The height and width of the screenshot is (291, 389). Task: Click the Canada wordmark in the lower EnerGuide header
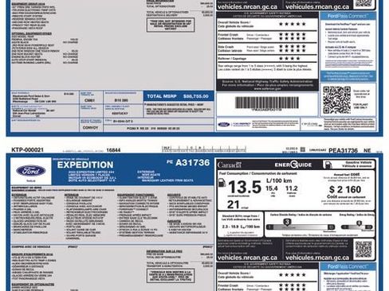(x=229, y=165)
